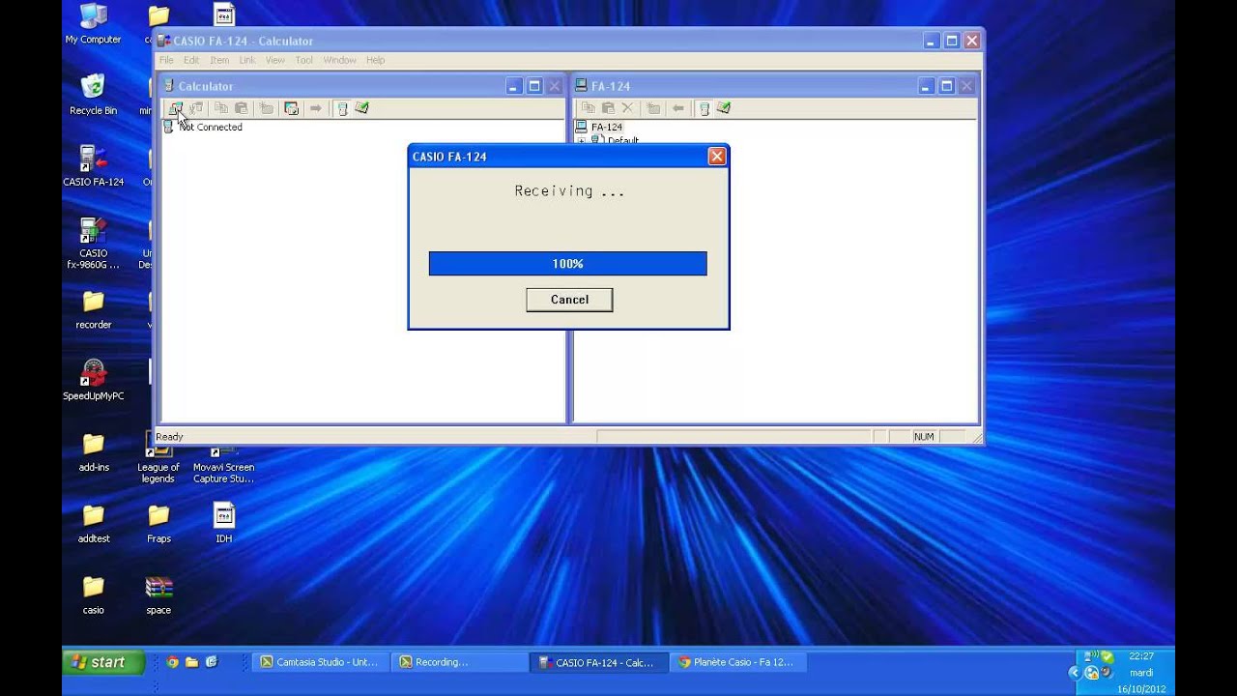Open the Help menu

click(x=375, y=60)
